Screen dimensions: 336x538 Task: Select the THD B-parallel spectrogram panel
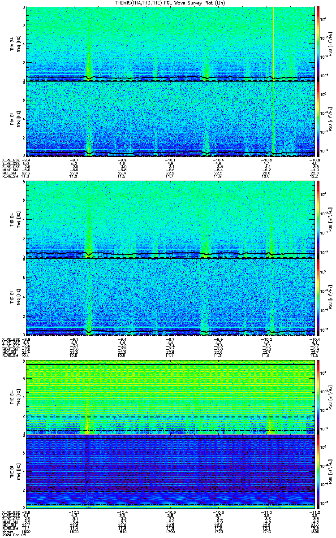click(170, 296)
